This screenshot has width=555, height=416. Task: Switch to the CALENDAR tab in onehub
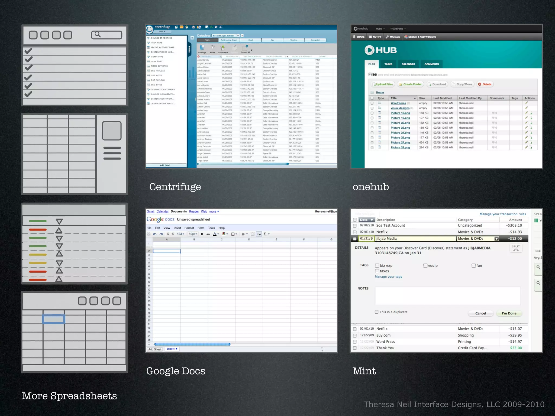pos(408,64)
